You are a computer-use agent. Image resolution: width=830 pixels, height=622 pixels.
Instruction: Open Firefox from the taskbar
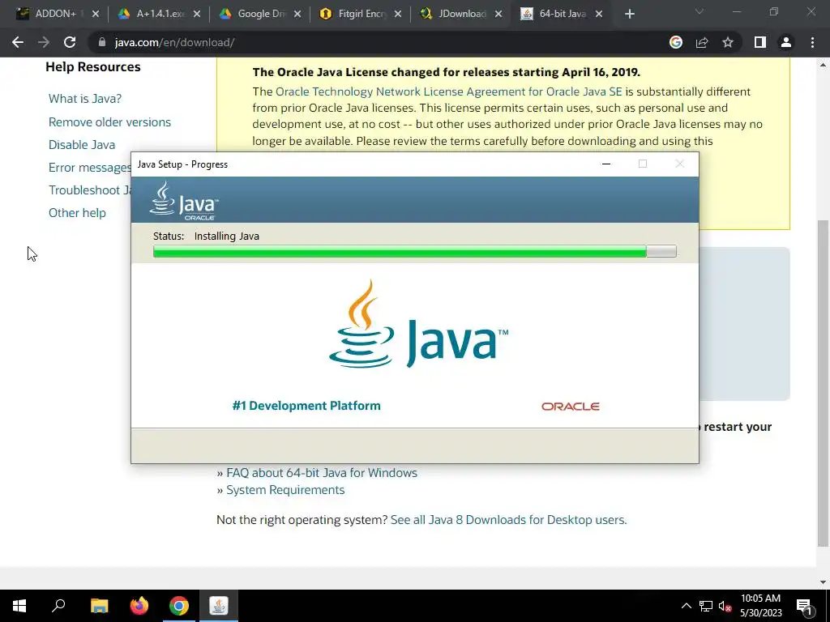(x=139, y=606)
